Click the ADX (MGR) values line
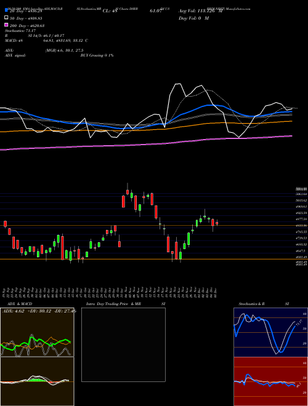The image size is (308, 406). tap(44, 50)
